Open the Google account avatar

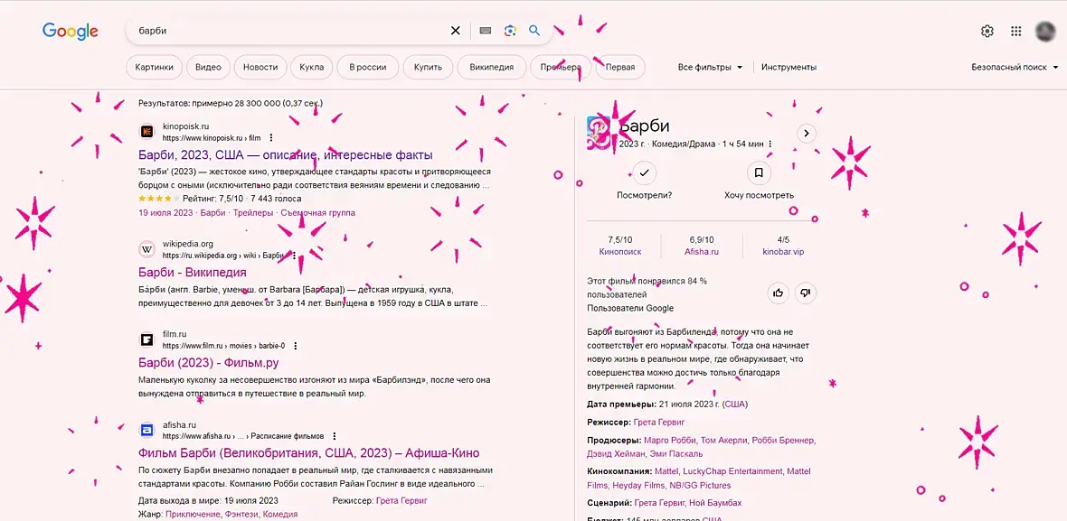pyautogui.click(x=1045, y=32)
